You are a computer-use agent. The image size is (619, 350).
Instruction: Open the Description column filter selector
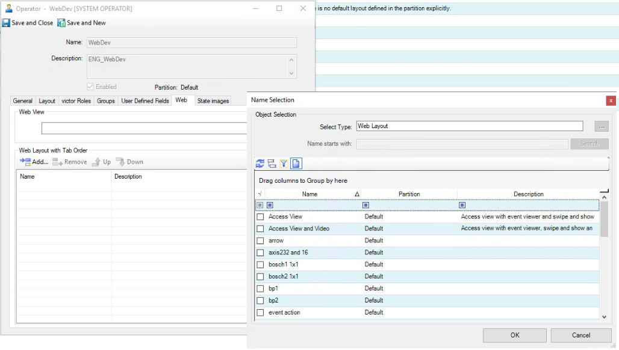click(462, 205)
